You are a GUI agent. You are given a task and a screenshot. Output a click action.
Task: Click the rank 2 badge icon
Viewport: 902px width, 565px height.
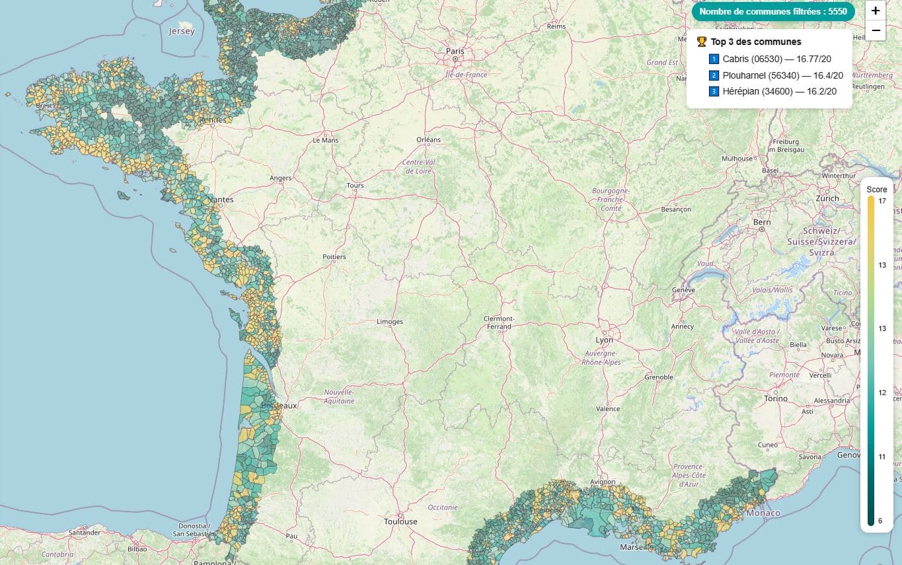pos(713,75)
